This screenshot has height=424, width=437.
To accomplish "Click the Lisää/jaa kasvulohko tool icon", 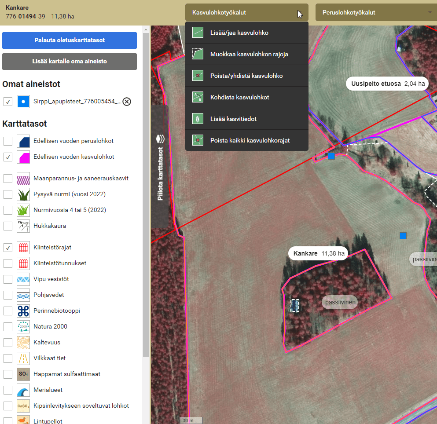I will coord(198,33).
